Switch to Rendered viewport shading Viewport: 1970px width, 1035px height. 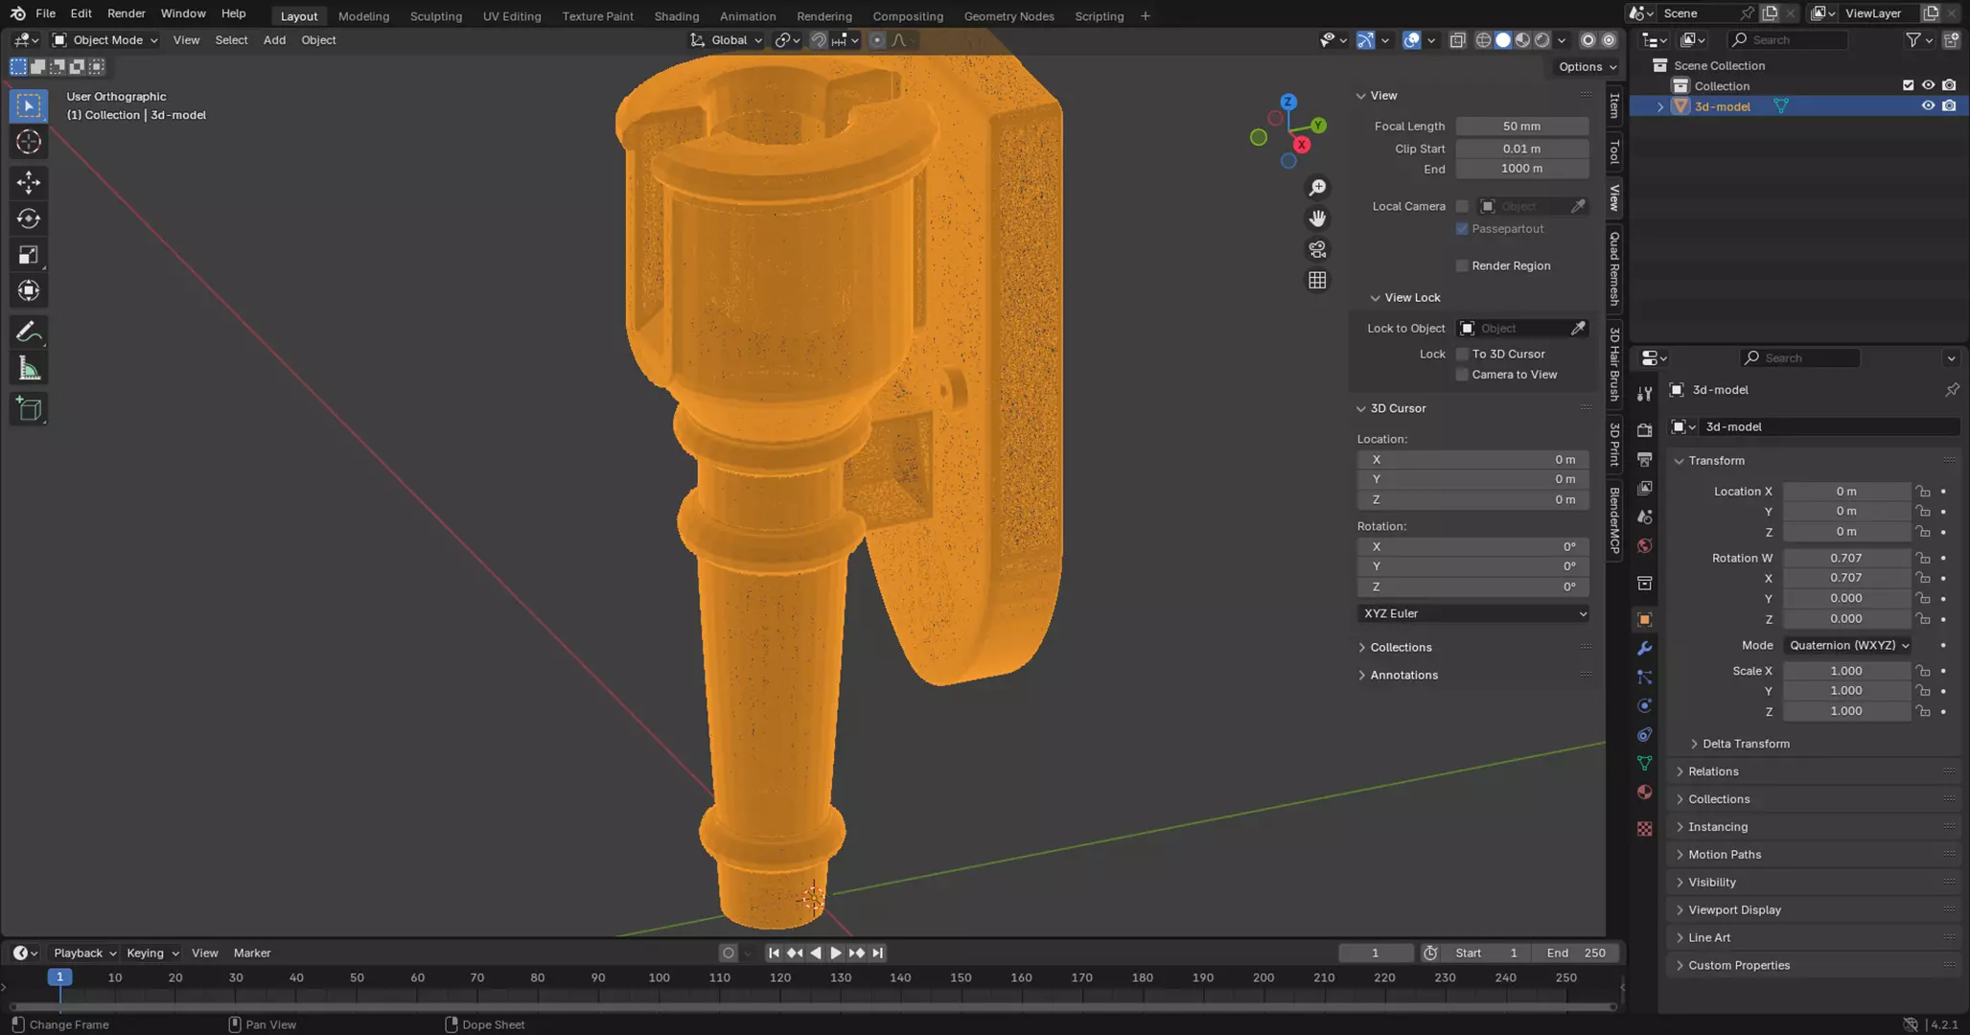(1541, 40)
